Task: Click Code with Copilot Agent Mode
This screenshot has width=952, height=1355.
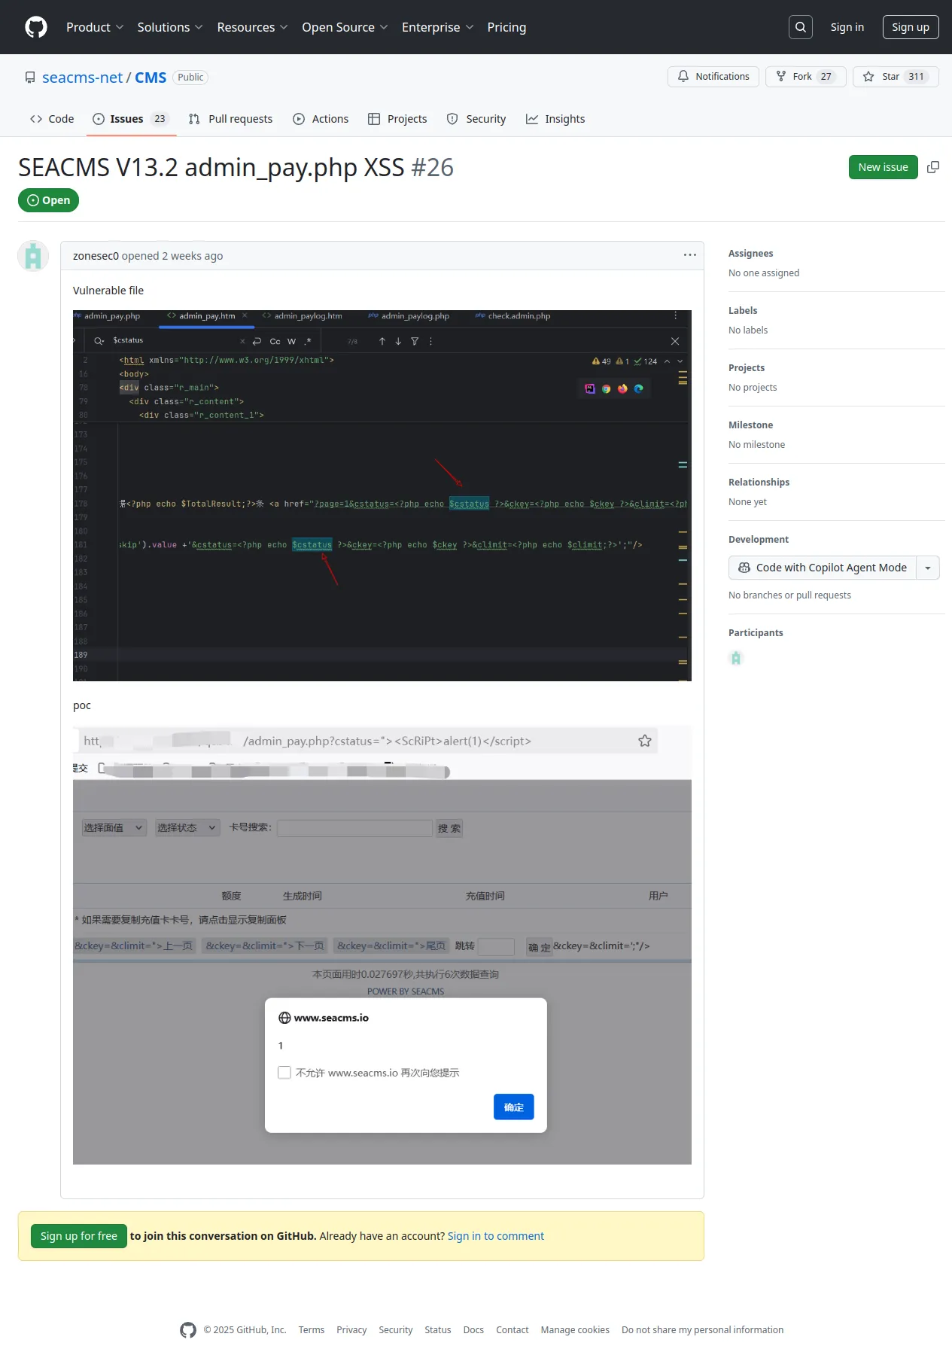Action: pos(823,568)
